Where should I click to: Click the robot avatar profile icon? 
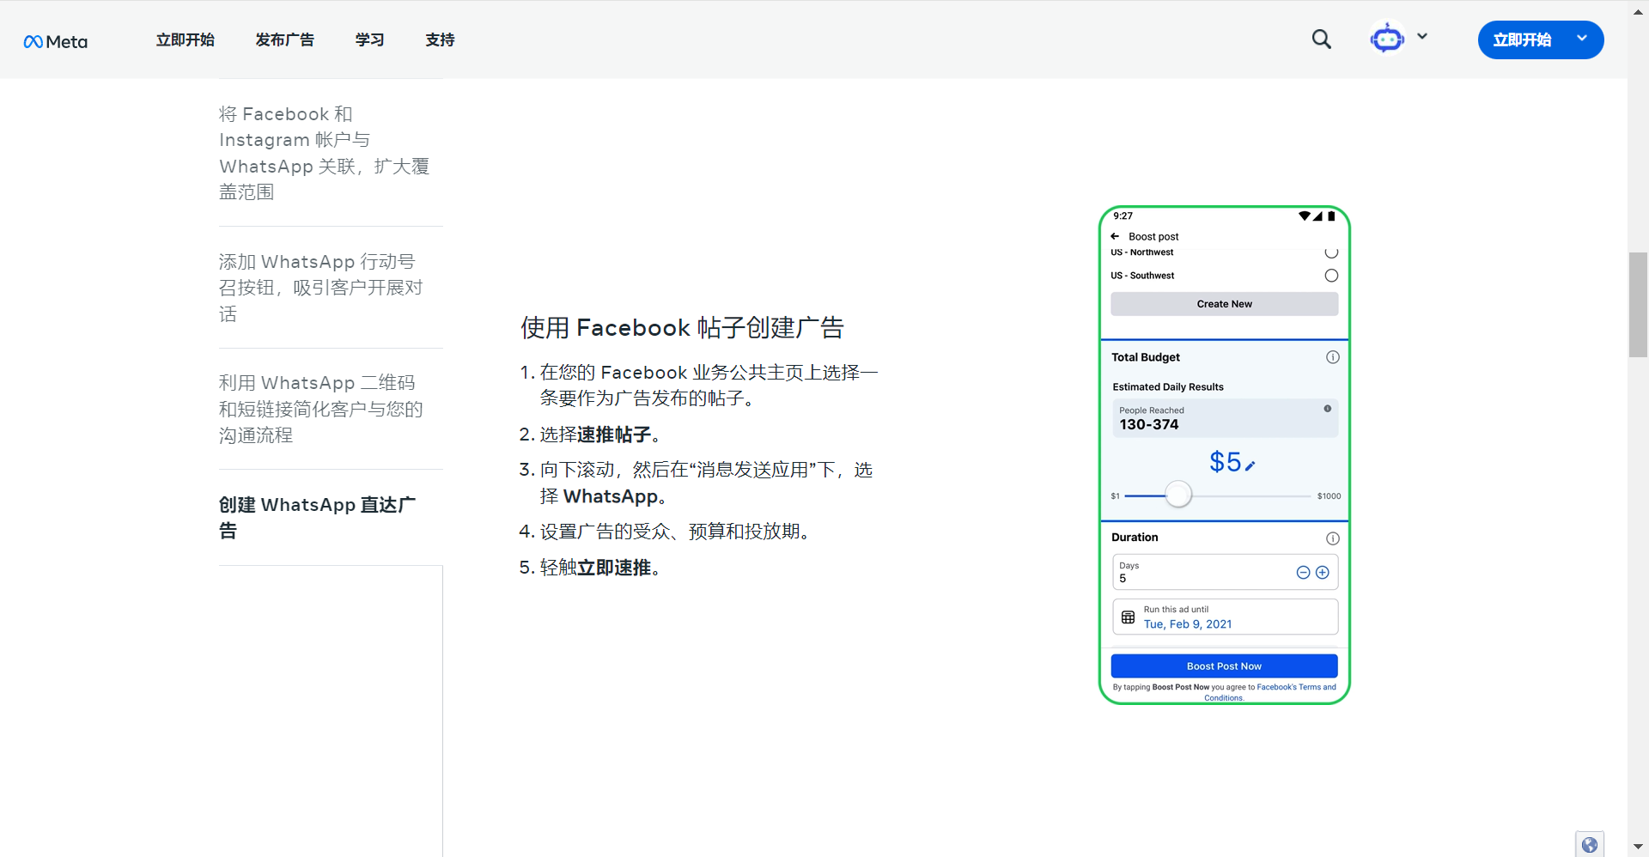coord(1386,39)
